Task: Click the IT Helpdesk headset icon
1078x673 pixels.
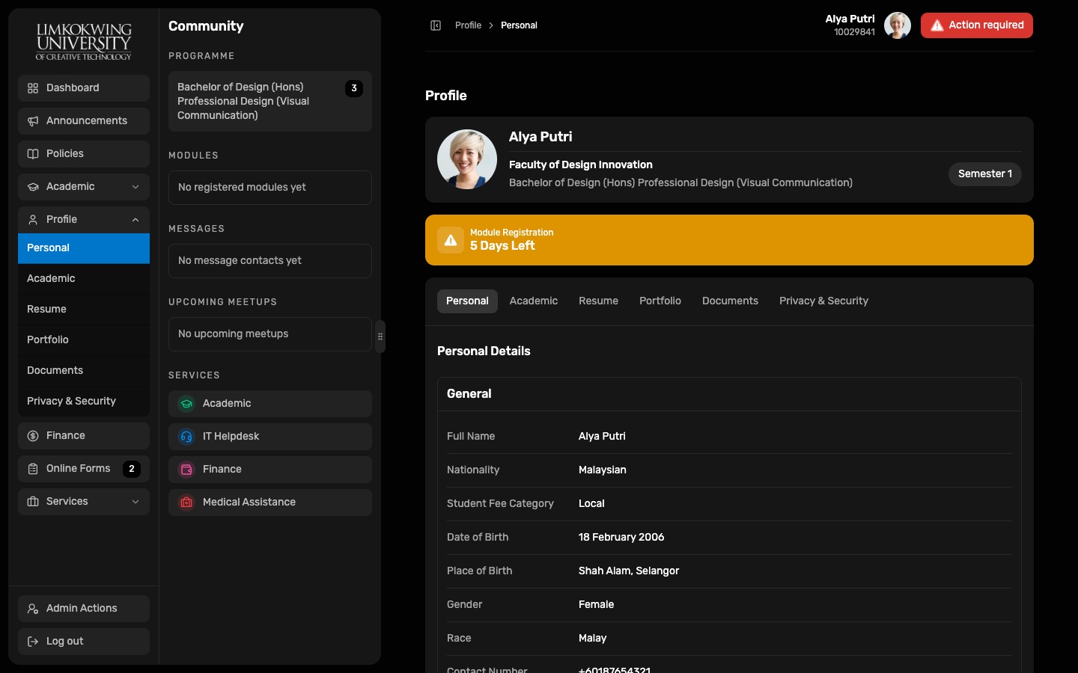Action: [x=186, y=437]
